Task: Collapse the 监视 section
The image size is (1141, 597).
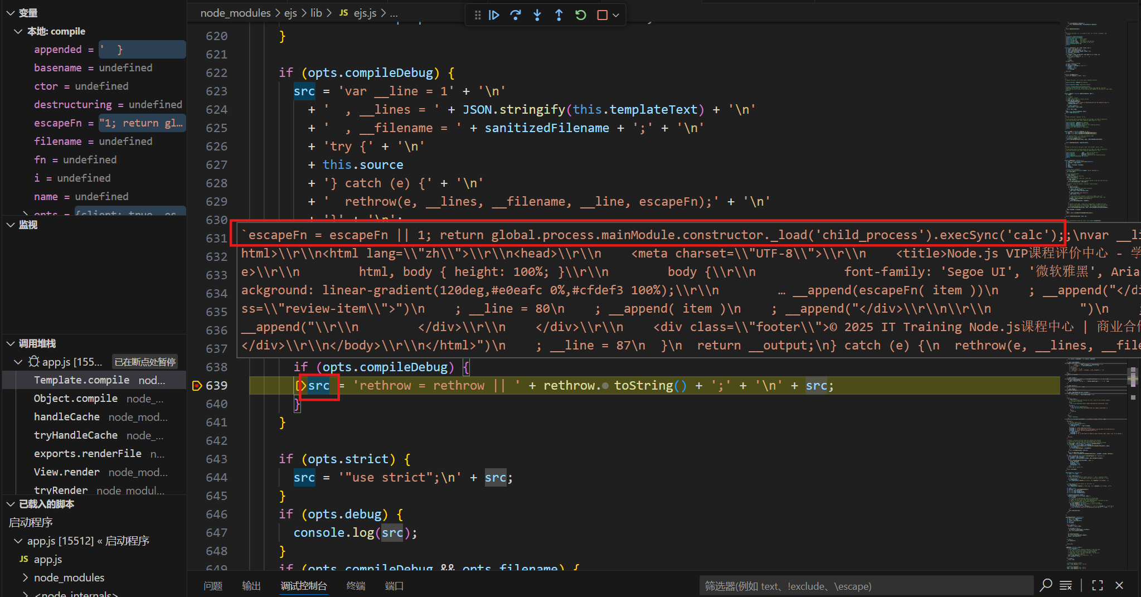Action: click(x=11, y=225)
